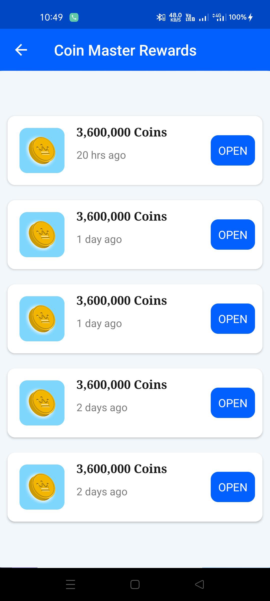This screenshot has height=601, width=270.
Task: Tap Android home navigation button
Action: (x=135, y=584)
